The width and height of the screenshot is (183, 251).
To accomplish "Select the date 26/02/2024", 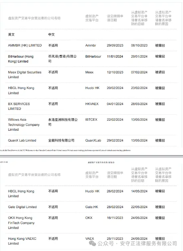I will click(x=115, y=191).
